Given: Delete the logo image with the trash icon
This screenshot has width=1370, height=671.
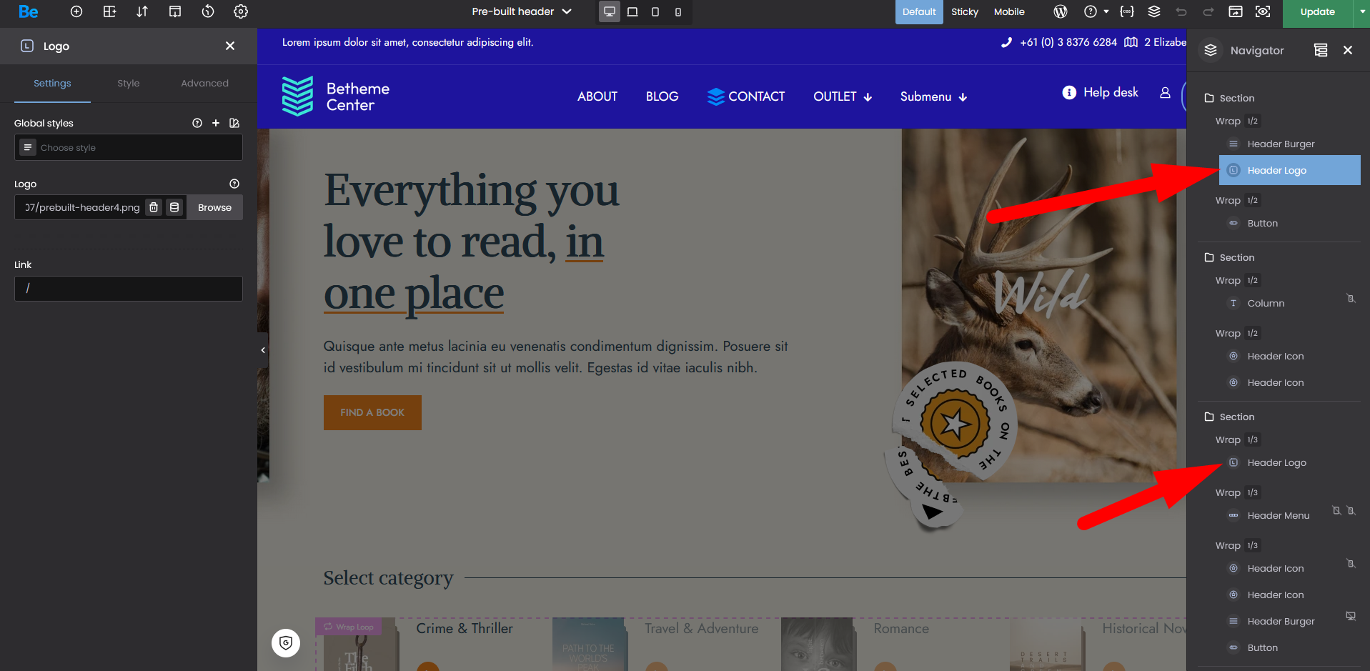Looking at the screenshot, I should click(x=154, y=207).
